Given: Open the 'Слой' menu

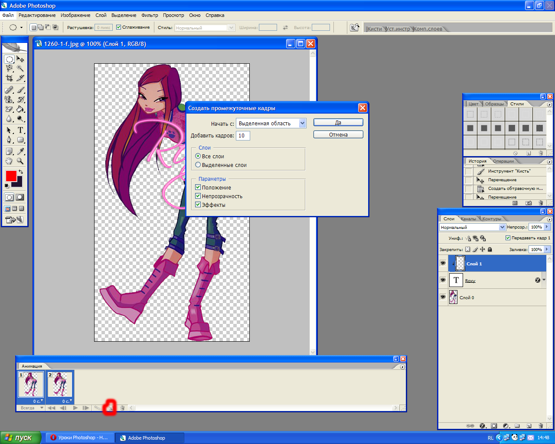Looking at the screenshot, I should point(101,15).
